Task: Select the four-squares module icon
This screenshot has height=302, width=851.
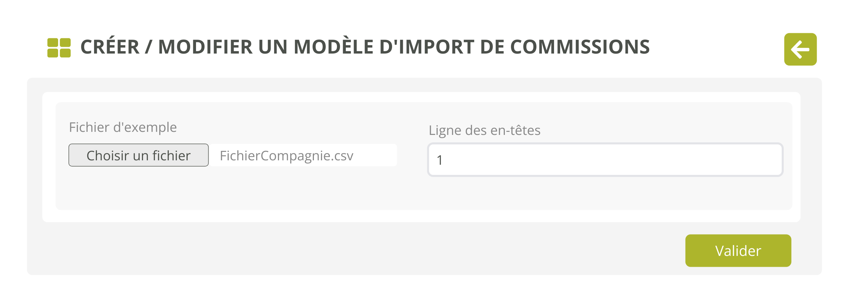Action: pyautogui.click(x=59, y=48)
